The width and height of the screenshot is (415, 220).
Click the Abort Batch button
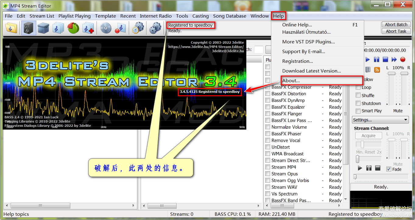click(396, 25)
